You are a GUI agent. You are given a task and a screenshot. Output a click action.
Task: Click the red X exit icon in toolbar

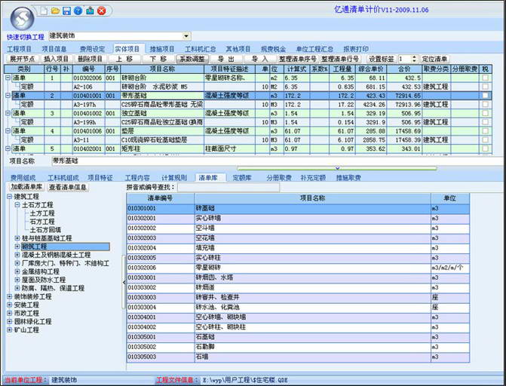point(101,11)
